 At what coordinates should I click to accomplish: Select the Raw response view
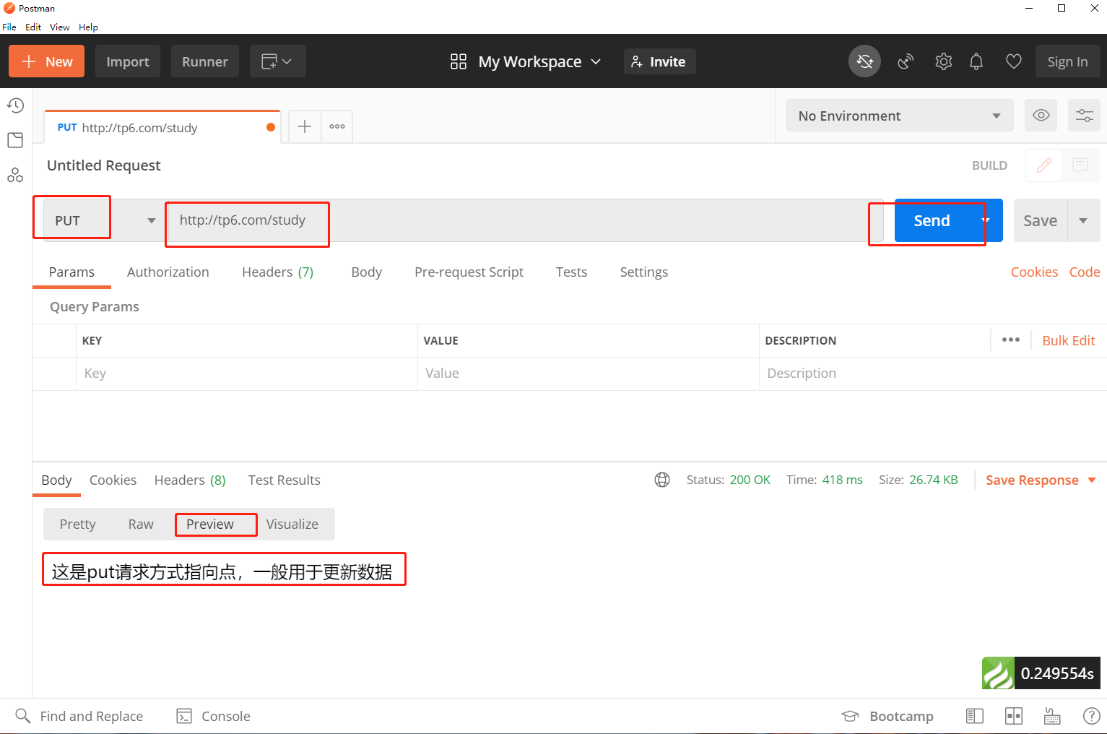[x=141, y=524]
